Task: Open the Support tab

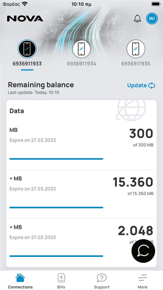Action: 102,281
